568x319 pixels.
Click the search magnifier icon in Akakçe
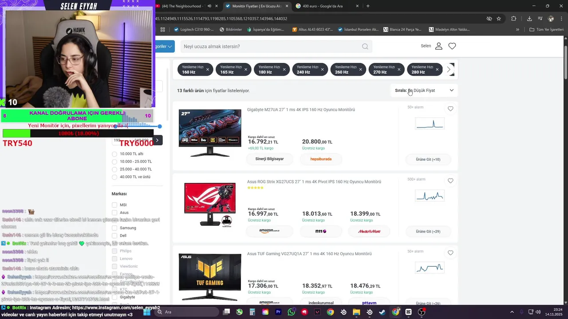pos(365,46)
